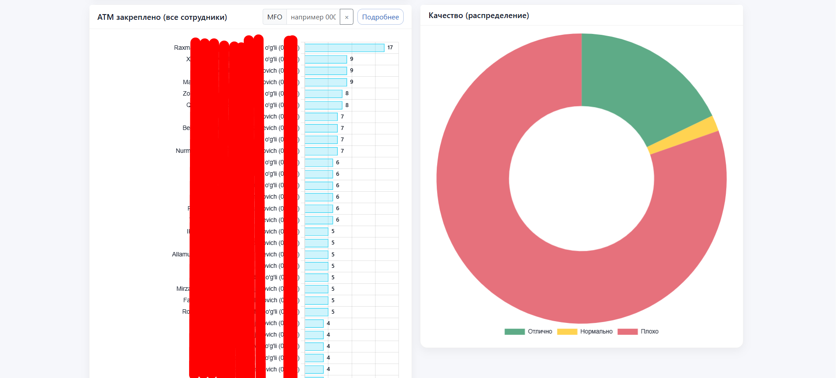Click the bar in the Mirza row
This screenshot has width=836, height=378.
coord(316,289)
